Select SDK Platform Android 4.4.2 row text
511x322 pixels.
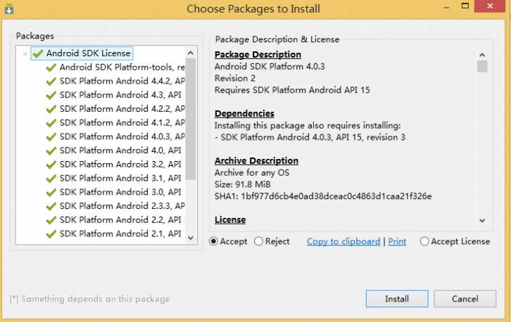pyautogui.click(x=122, y=81)
